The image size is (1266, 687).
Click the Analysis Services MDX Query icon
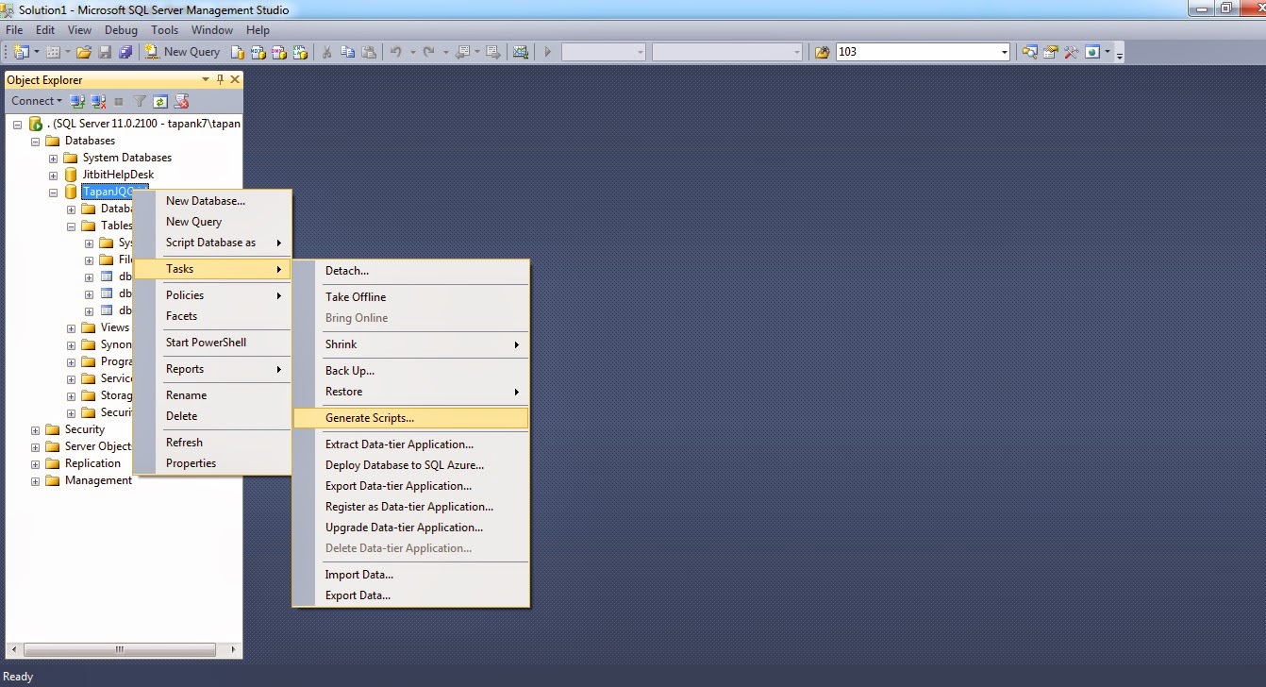click(258, 52)
